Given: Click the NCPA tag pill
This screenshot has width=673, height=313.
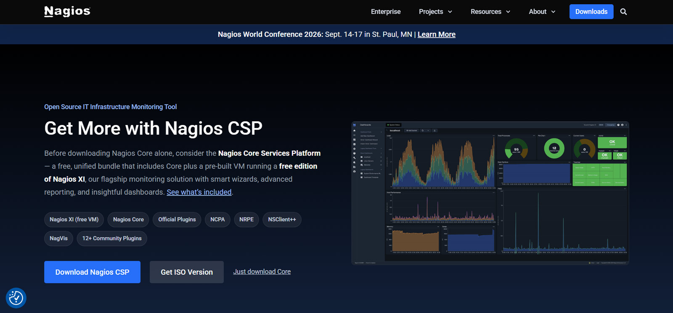Looking at the screenshot, I should coord(217,220).
